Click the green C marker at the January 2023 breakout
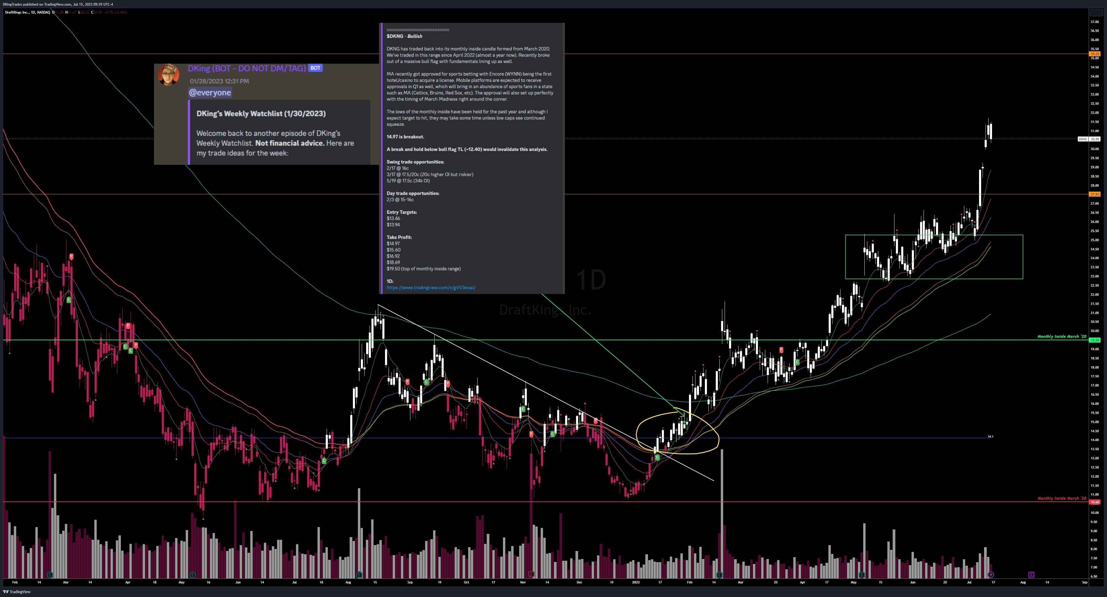Viewport: 1107px width, 597px height. tap(657, 457)
